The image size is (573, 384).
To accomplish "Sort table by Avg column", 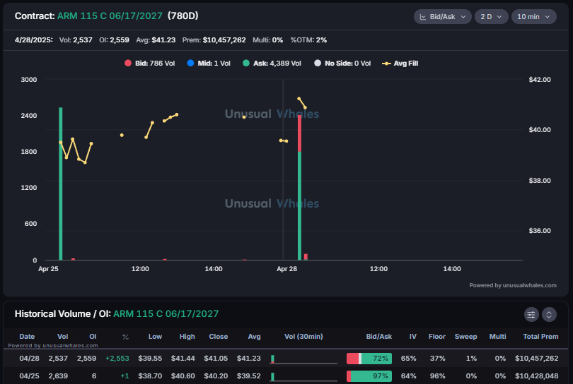I will (255, 337).
